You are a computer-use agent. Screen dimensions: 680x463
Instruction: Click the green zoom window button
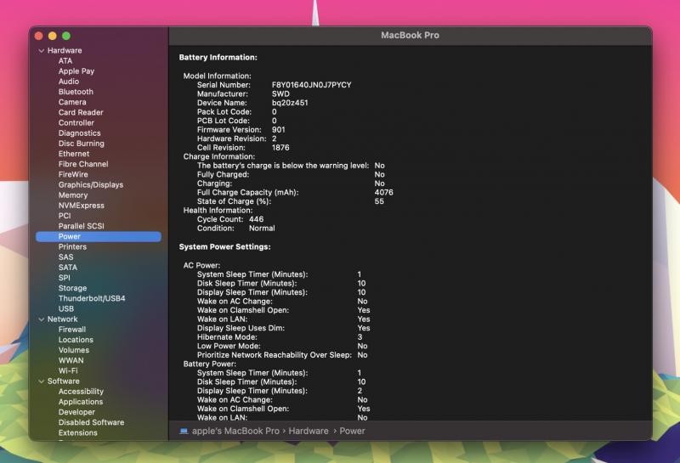[x=66, y=36]
